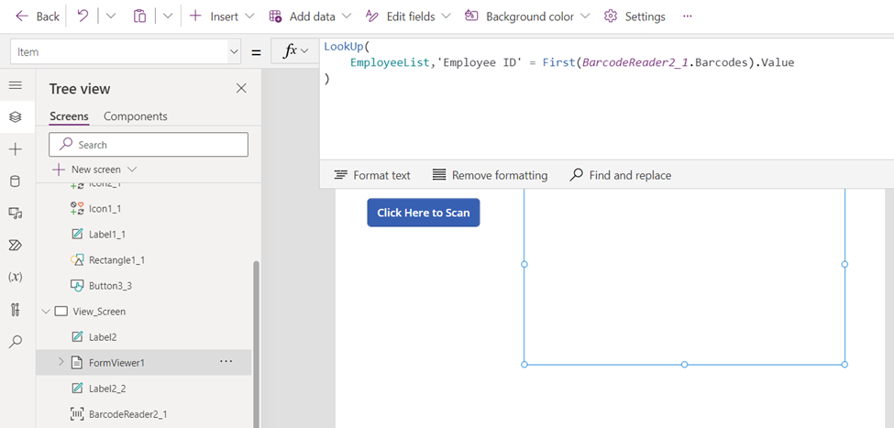Open the undo history dropdown arrow
This screenshot has height=428, width=894.
[x=111, y=16]
